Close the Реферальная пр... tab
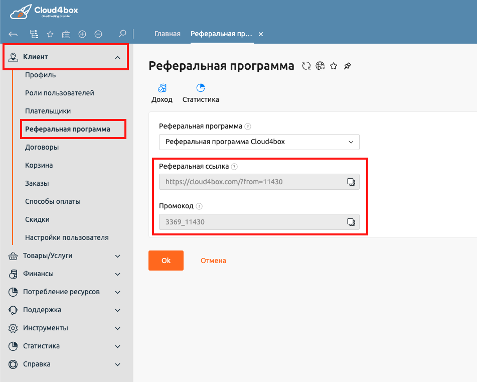 click(260, 34)
